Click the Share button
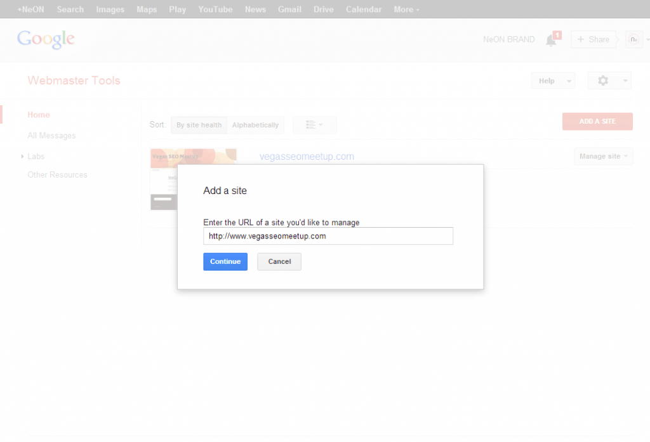 tap(594, 39)
